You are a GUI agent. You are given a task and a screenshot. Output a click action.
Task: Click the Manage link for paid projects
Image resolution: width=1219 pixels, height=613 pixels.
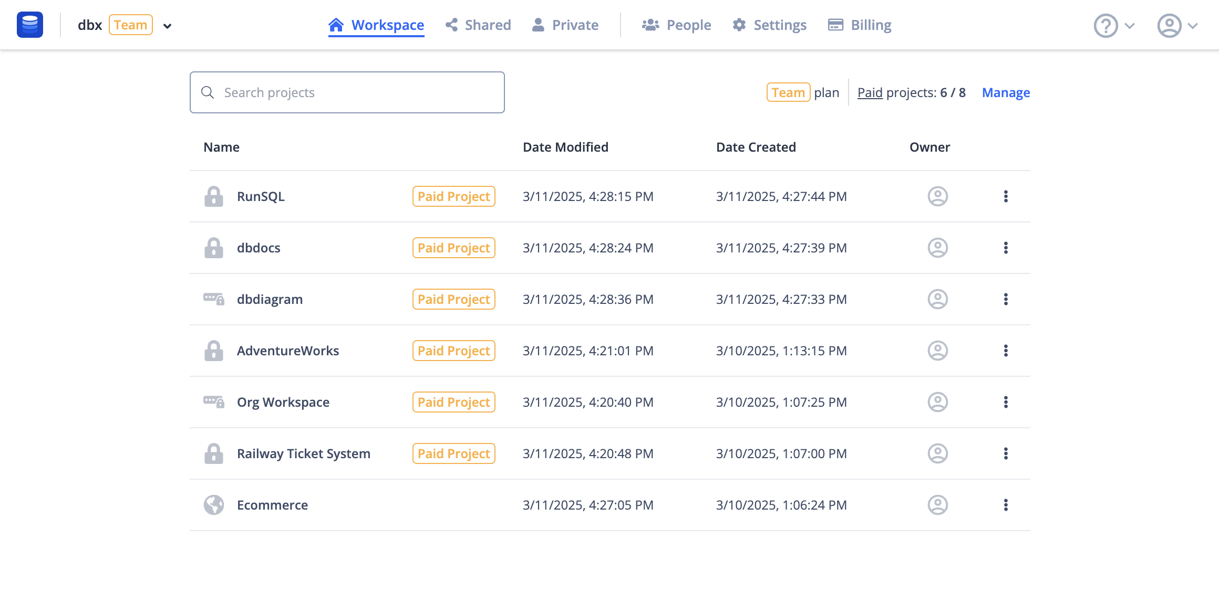point(1006,92)
